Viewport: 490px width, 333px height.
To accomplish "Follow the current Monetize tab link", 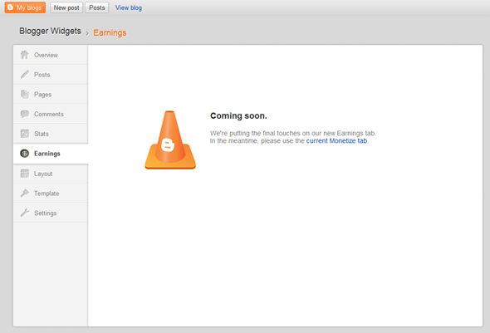I will pyautogui.click(x=336, y=141).
